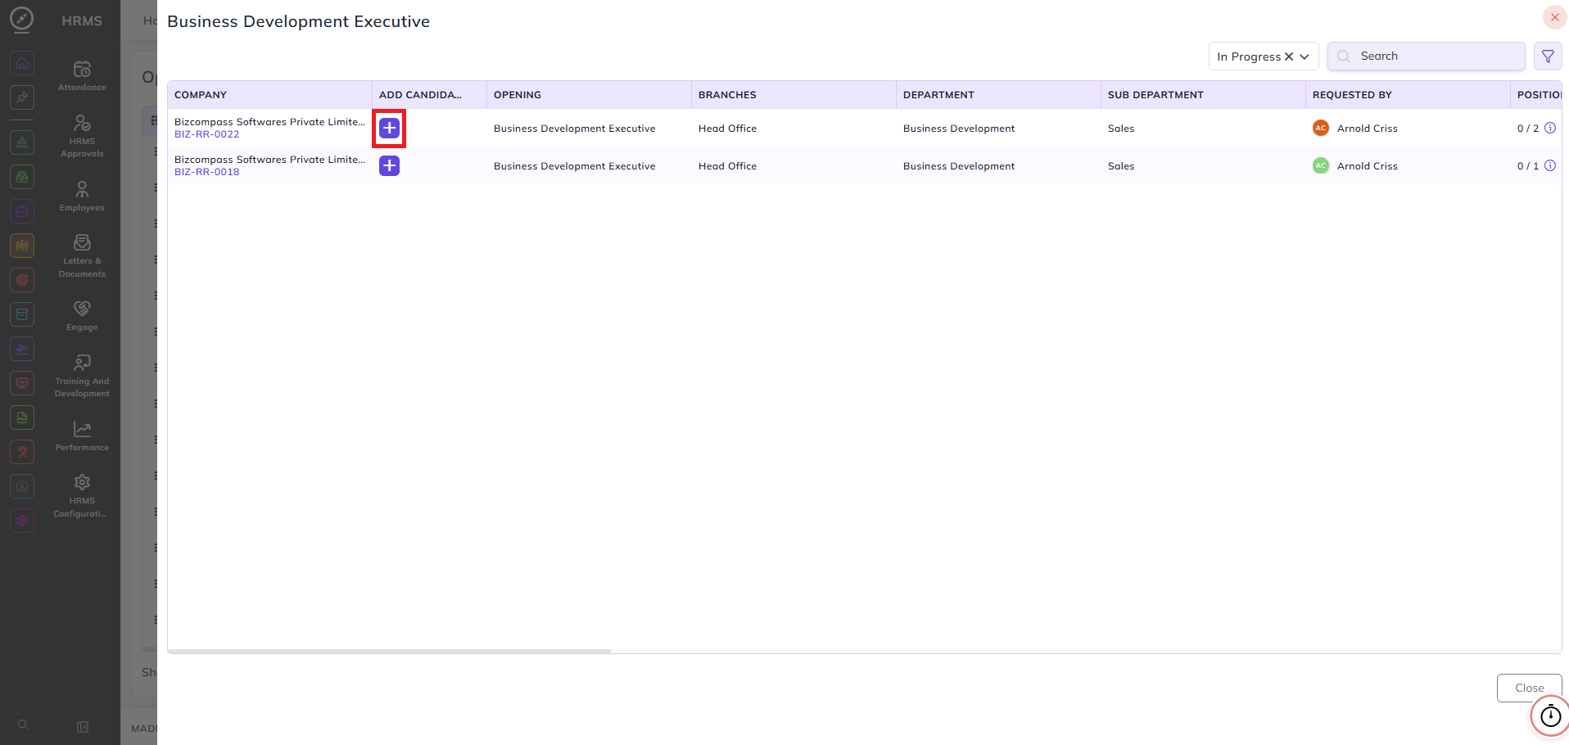Screen dimensions: 1569x745
Task: Open Letters & Documents section
Action: pyautogui.click(x=82, y=256)
